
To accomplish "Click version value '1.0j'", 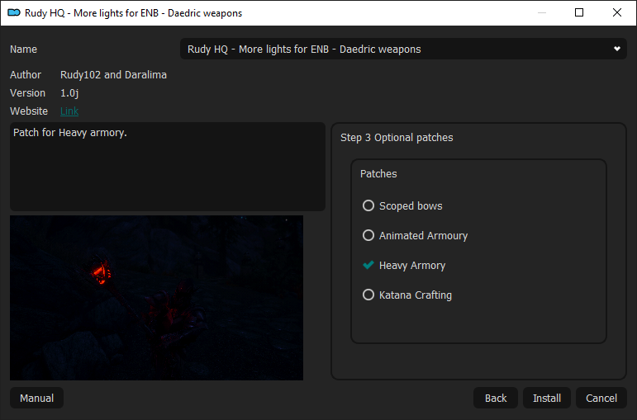I will click(x=69, y=93).
